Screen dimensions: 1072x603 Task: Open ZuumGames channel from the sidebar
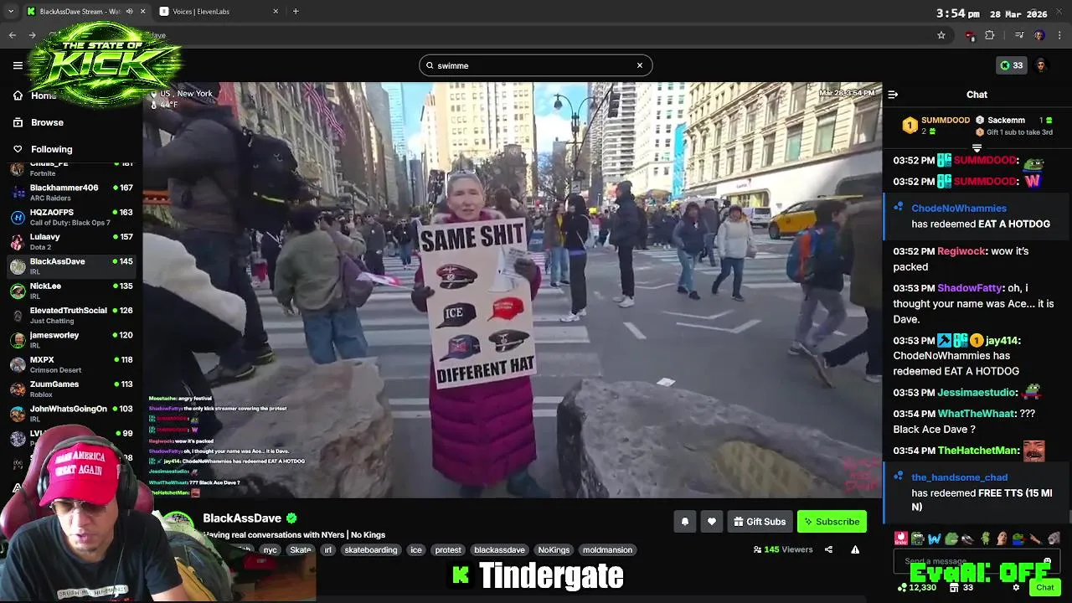tap(71, 389)
